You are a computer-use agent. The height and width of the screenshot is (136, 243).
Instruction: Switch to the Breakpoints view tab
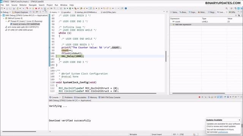[x=183, y=12]
